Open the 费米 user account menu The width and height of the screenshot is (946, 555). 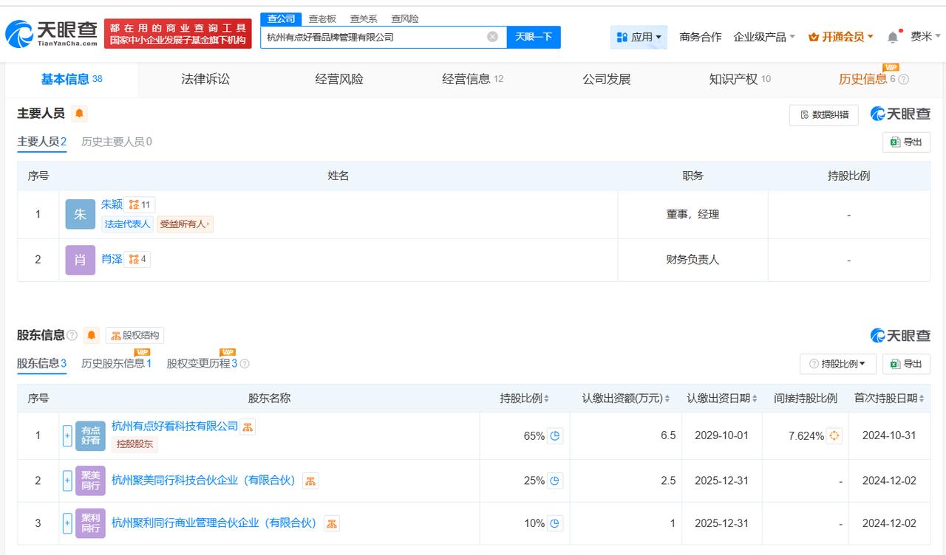point(925,37)
